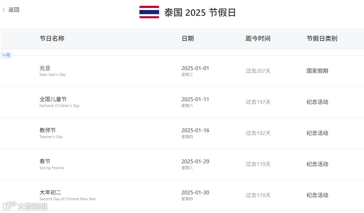Click the 日期 column header
The image size is (364, 213).
188,39
